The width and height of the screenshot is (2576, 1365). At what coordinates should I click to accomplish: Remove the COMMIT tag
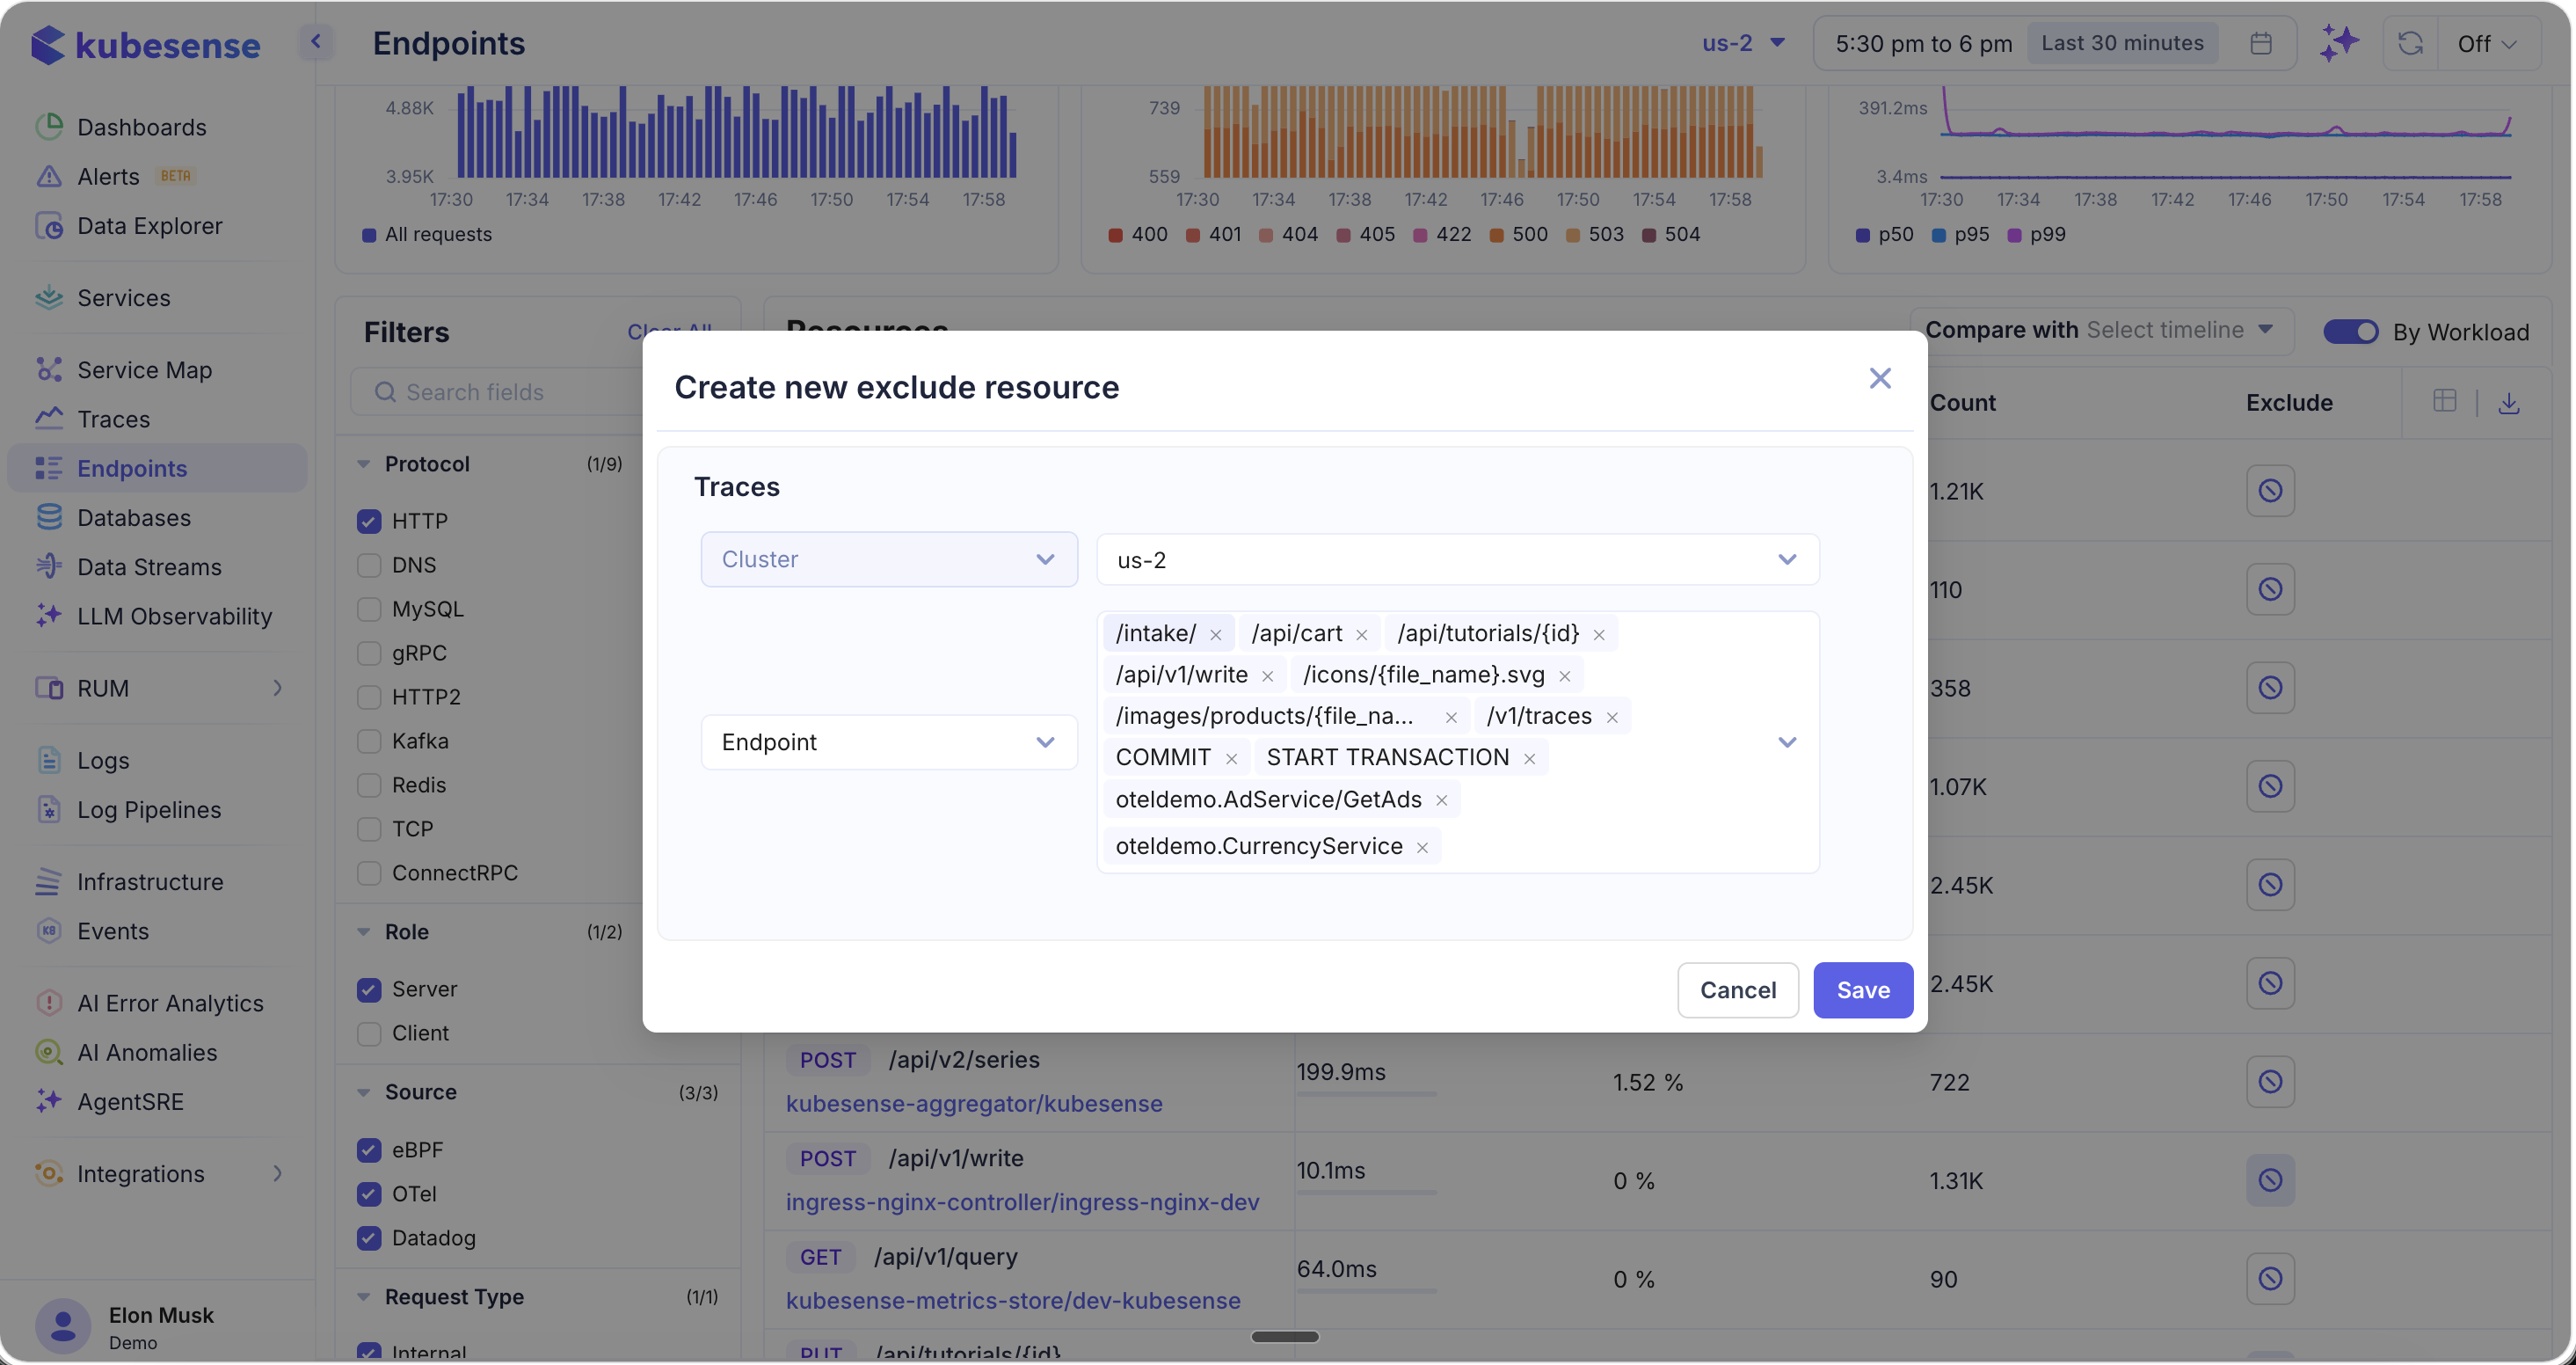click(x=1231, y=758)
